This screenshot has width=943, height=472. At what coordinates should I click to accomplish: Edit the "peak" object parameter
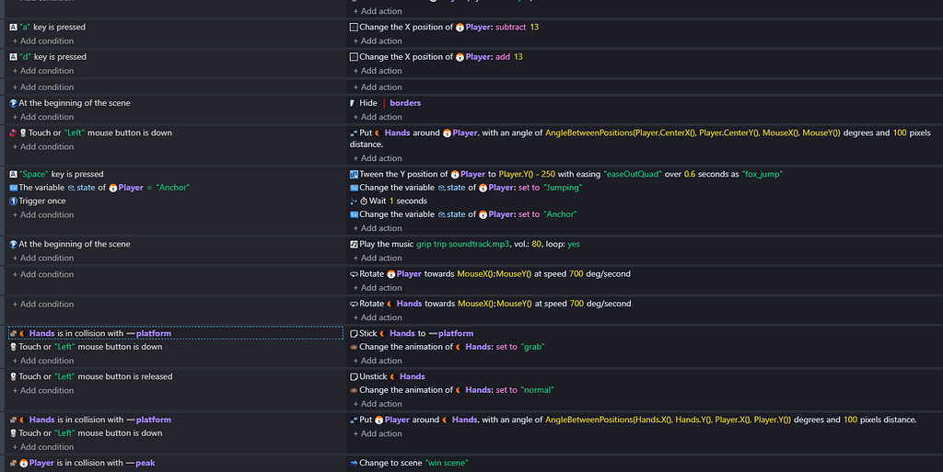pyautogui.click(x=145, y=463)
